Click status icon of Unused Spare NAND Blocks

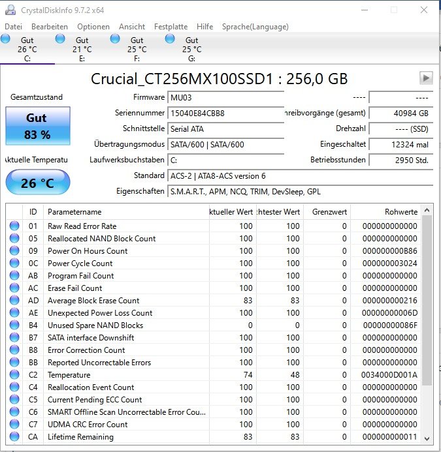click(14, 325)
